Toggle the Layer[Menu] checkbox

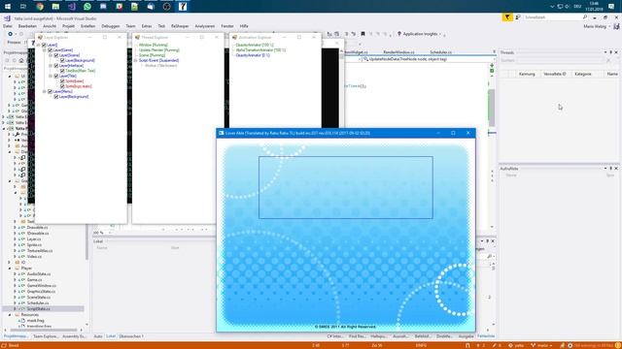50,91
